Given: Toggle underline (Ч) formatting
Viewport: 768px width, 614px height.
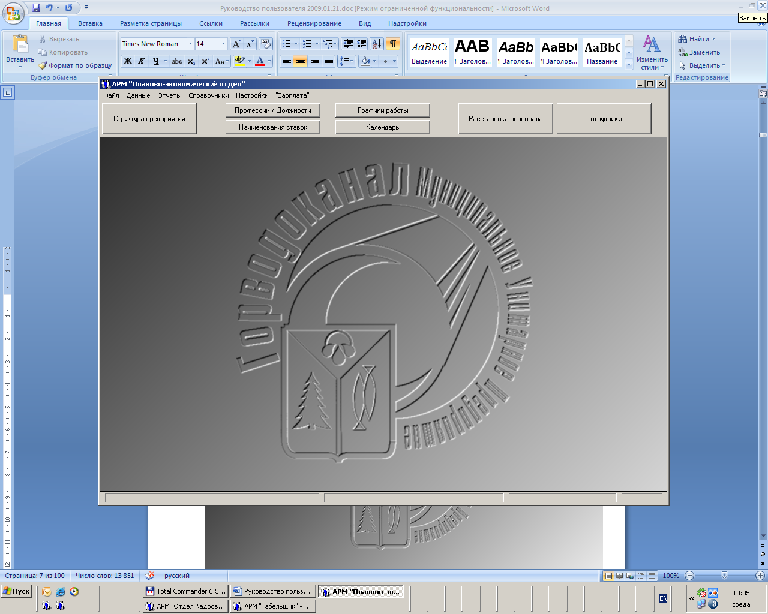Looking at the screenshot, I should [156, 61].
